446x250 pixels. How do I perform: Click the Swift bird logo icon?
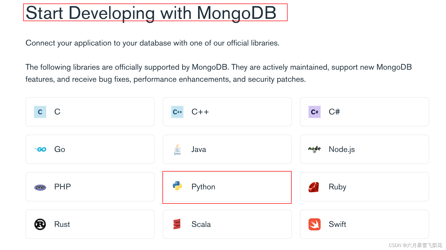pos(315,224)
